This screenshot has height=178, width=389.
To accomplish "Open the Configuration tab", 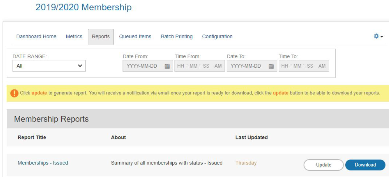I will 217,37.
